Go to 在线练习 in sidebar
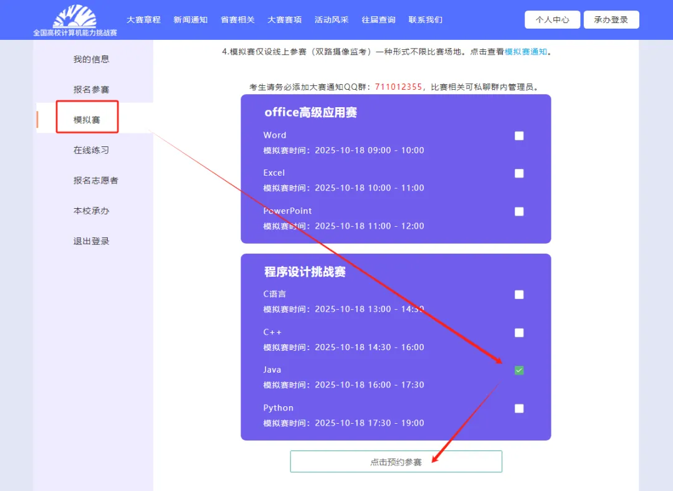 [91, 150]
